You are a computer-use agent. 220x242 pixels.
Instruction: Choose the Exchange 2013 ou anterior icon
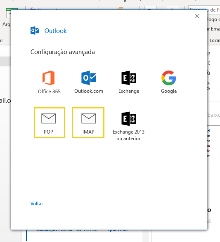[x=129, y=119]
